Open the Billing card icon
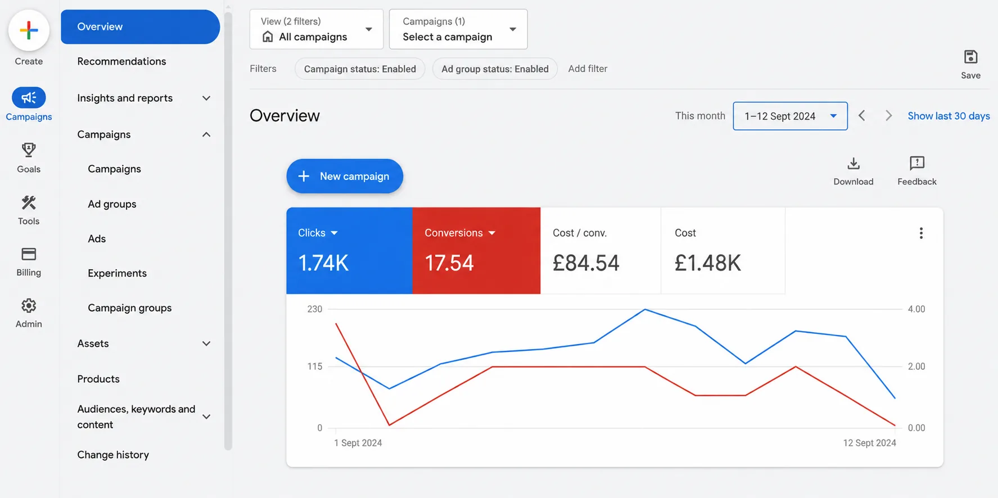Screen dimensions: 998x498 [29, 254]
